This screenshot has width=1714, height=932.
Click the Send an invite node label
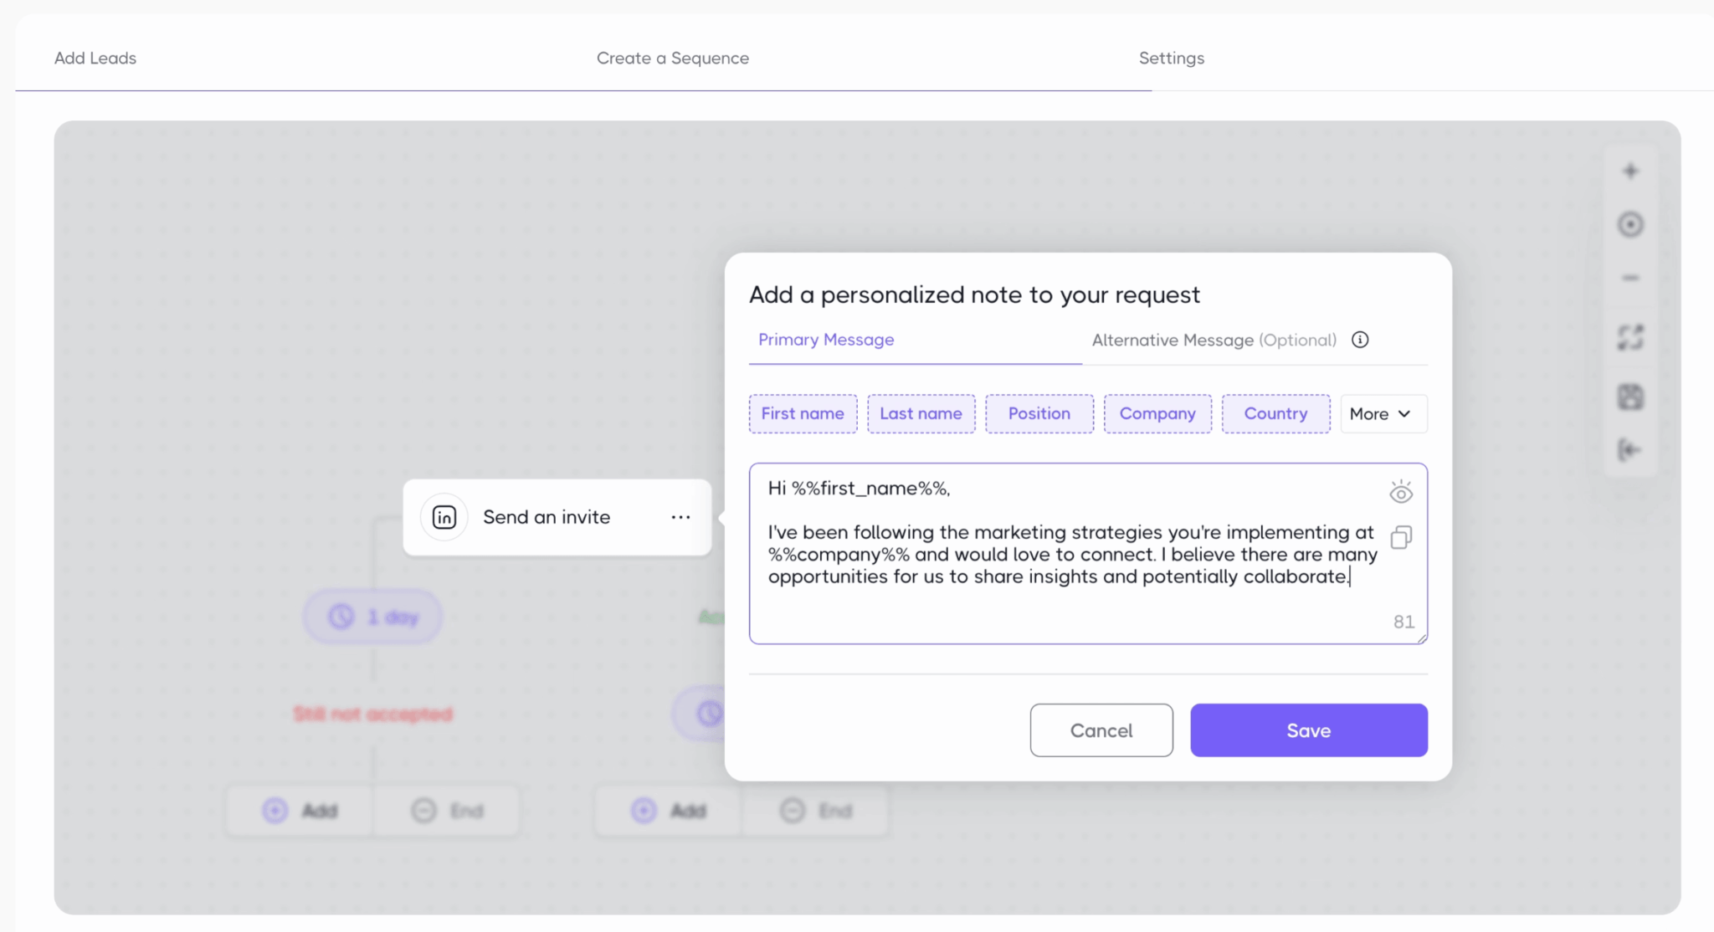pos(547,517)
